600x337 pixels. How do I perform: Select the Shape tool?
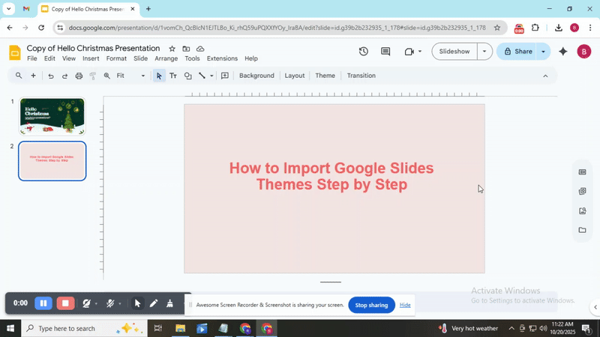coord(188,76)
